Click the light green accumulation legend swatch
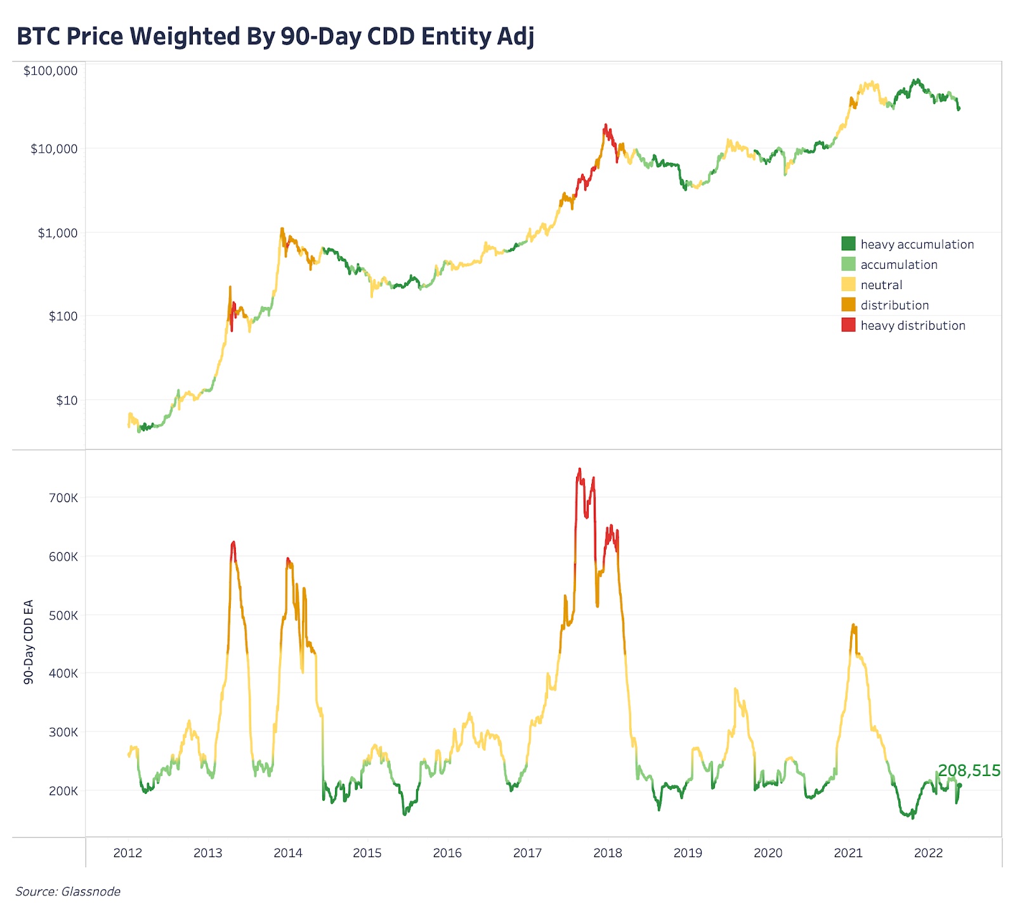Image resolution: width=1015 pixels, height=913 pixels. 848,264
